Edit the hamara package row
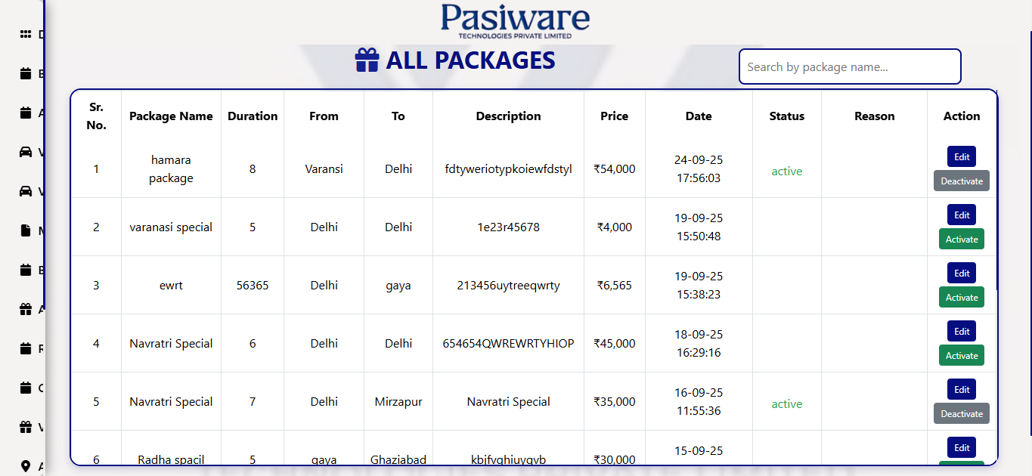1032x476 pixels. click(961, 156)
